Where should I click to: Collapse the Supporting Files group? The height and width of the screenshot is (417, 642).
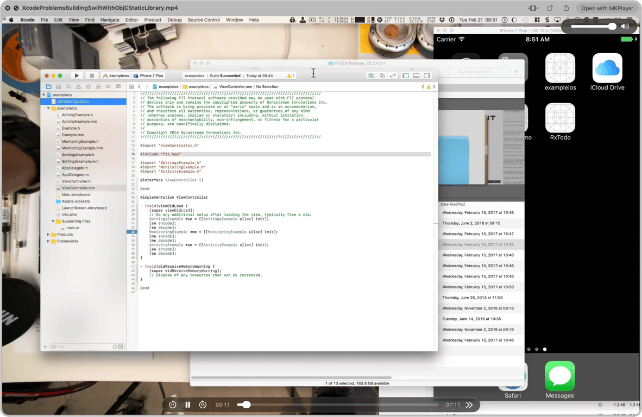coord(53,222)
